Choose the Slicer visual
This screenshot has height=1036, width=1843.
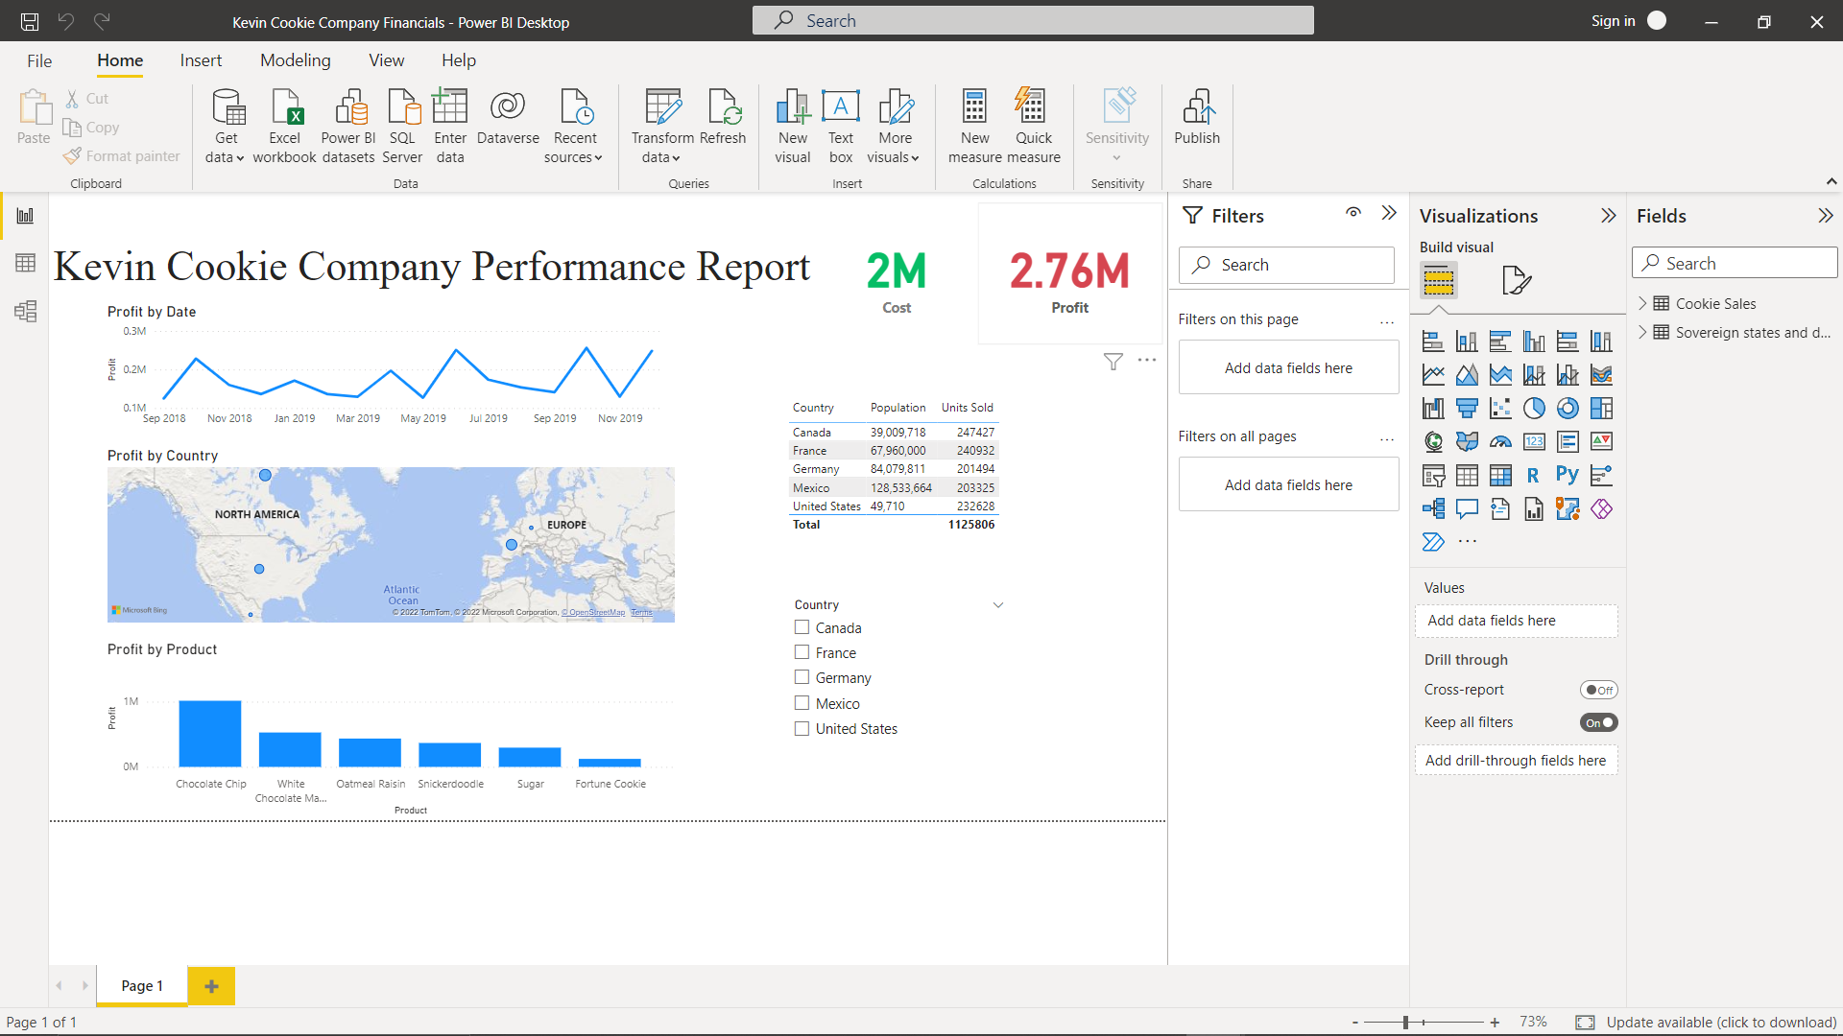point(1433,476)
